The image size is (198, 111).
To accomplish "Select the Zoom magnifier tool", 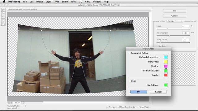I will coord(3,23).
